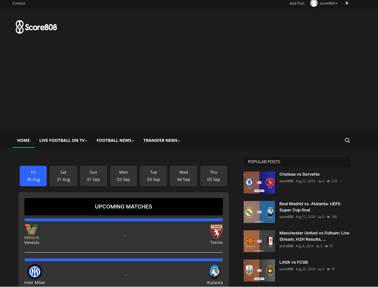Click the Score808 logo
The height and width of the screenshot is (287, 378).
(x=36, y=27)
